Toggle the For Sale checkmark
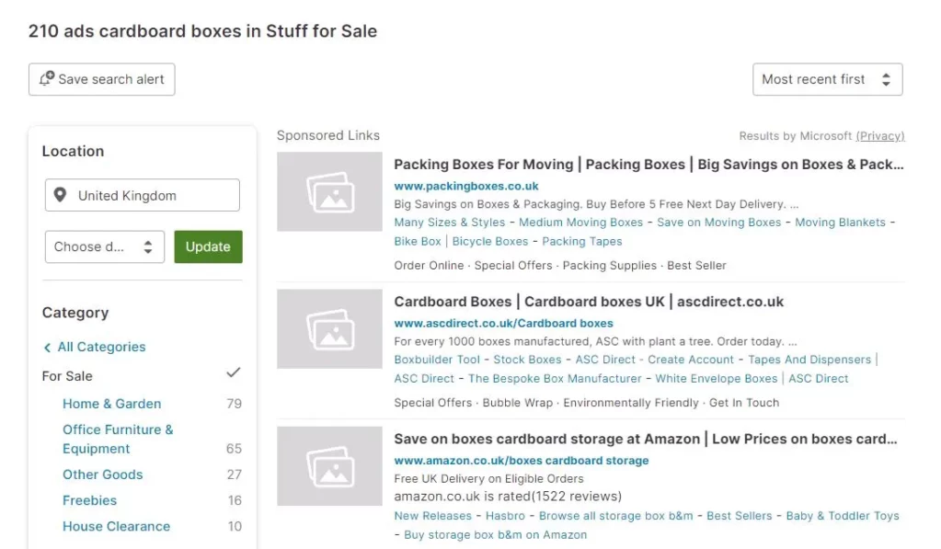The width and height of the screenshot is (941, 549). pos(234,372)
